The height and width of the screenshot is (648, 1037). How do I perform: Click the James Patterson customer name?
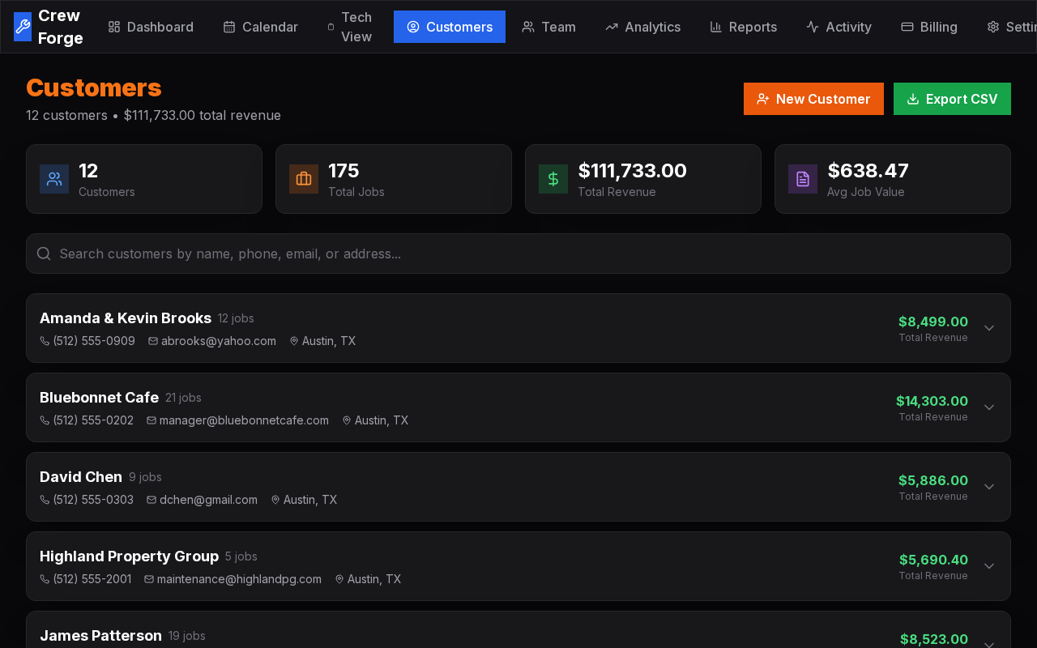point(100,636)
